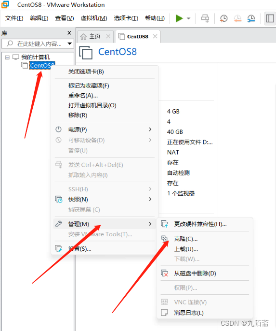Open the 虚拟机(M) menu
The width and height of the screenshot is (276, 331).
tap(94, 18)
